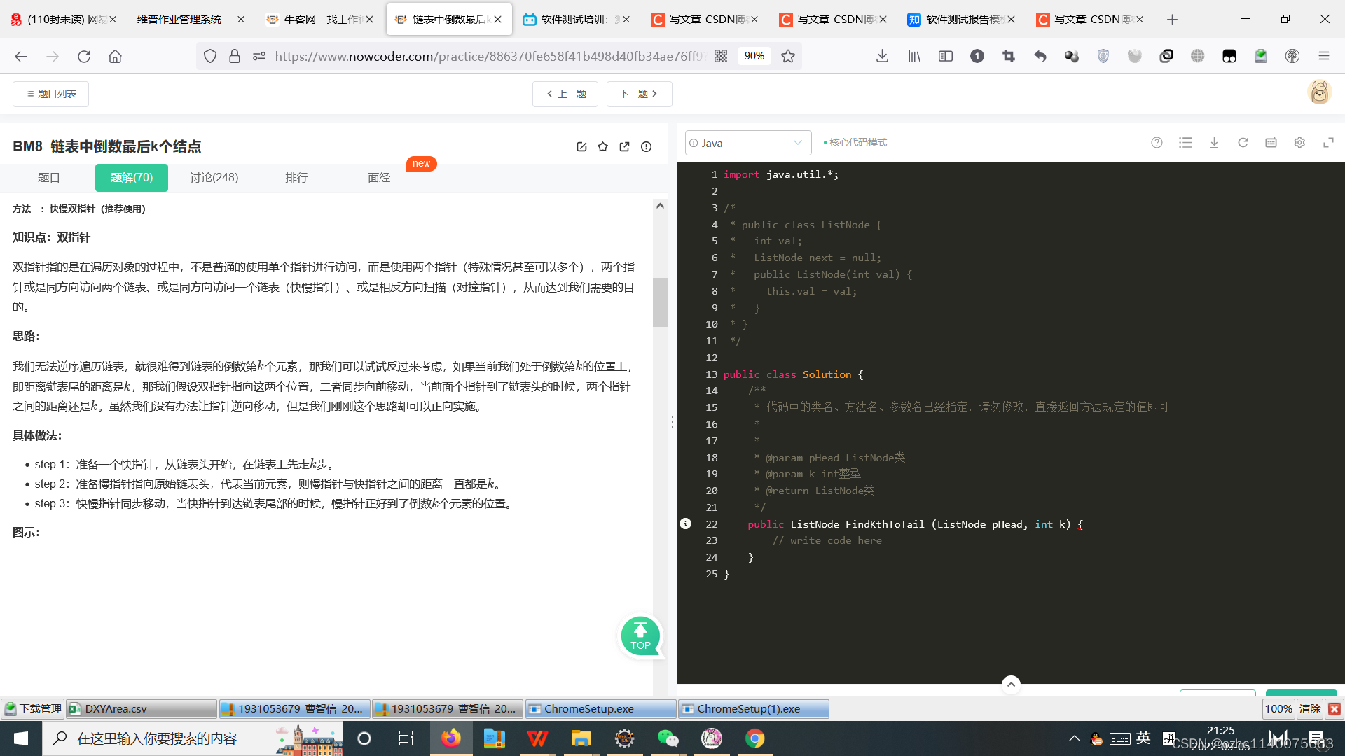The height and width of the screenshot is (756, 1345).
Task: Toggle the list view icon in editor toolbar
Action: pos(1185,142)
